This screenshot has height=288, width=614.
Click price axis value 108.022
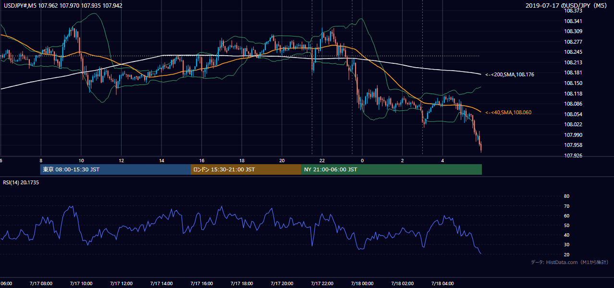tap(573, 124)
